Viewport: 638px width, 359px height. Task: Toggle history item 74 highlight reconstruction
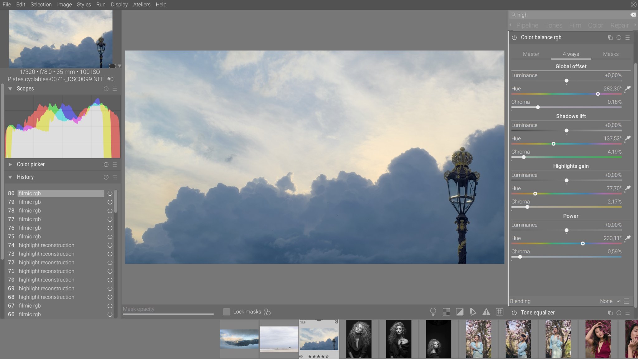tap(110, 245)
